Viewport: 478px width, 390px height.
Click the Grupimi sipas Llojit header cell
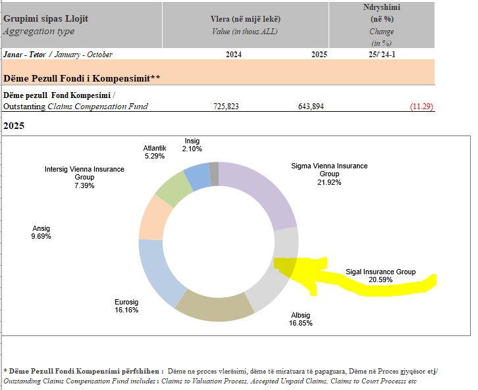46,19
